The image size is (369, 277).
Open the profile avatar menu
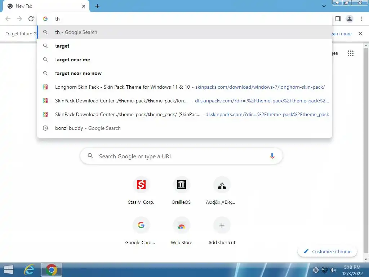point(350,19)
